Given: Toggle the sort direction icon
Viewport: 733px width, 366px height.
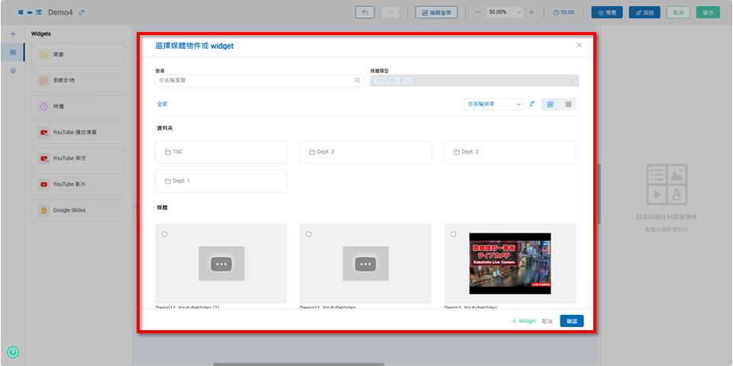Looking at the screenshot, I should click(x=532, y=104).
